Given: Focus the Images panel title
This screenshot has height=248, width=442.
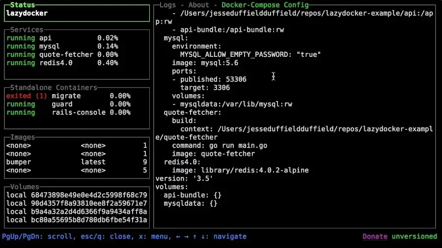Looking at the screenshot, I should click(23, 138).
